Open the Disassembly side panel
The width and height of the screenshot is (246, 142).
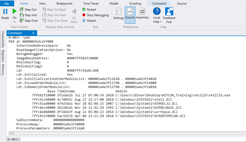click(x=3, y=39)
